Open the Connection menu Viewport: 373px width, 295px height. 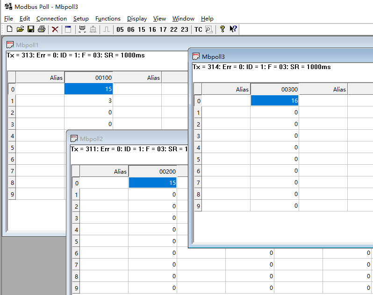click(x=51, y=19)
